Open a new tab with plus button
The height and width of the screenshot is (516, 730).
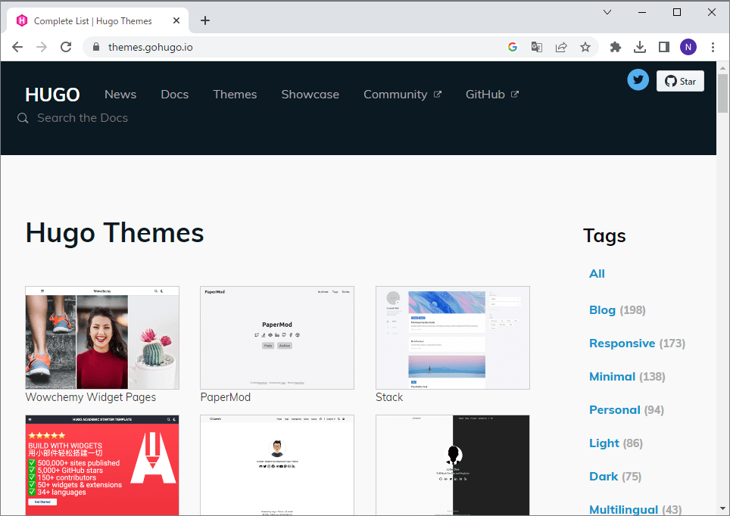point(205,20)
